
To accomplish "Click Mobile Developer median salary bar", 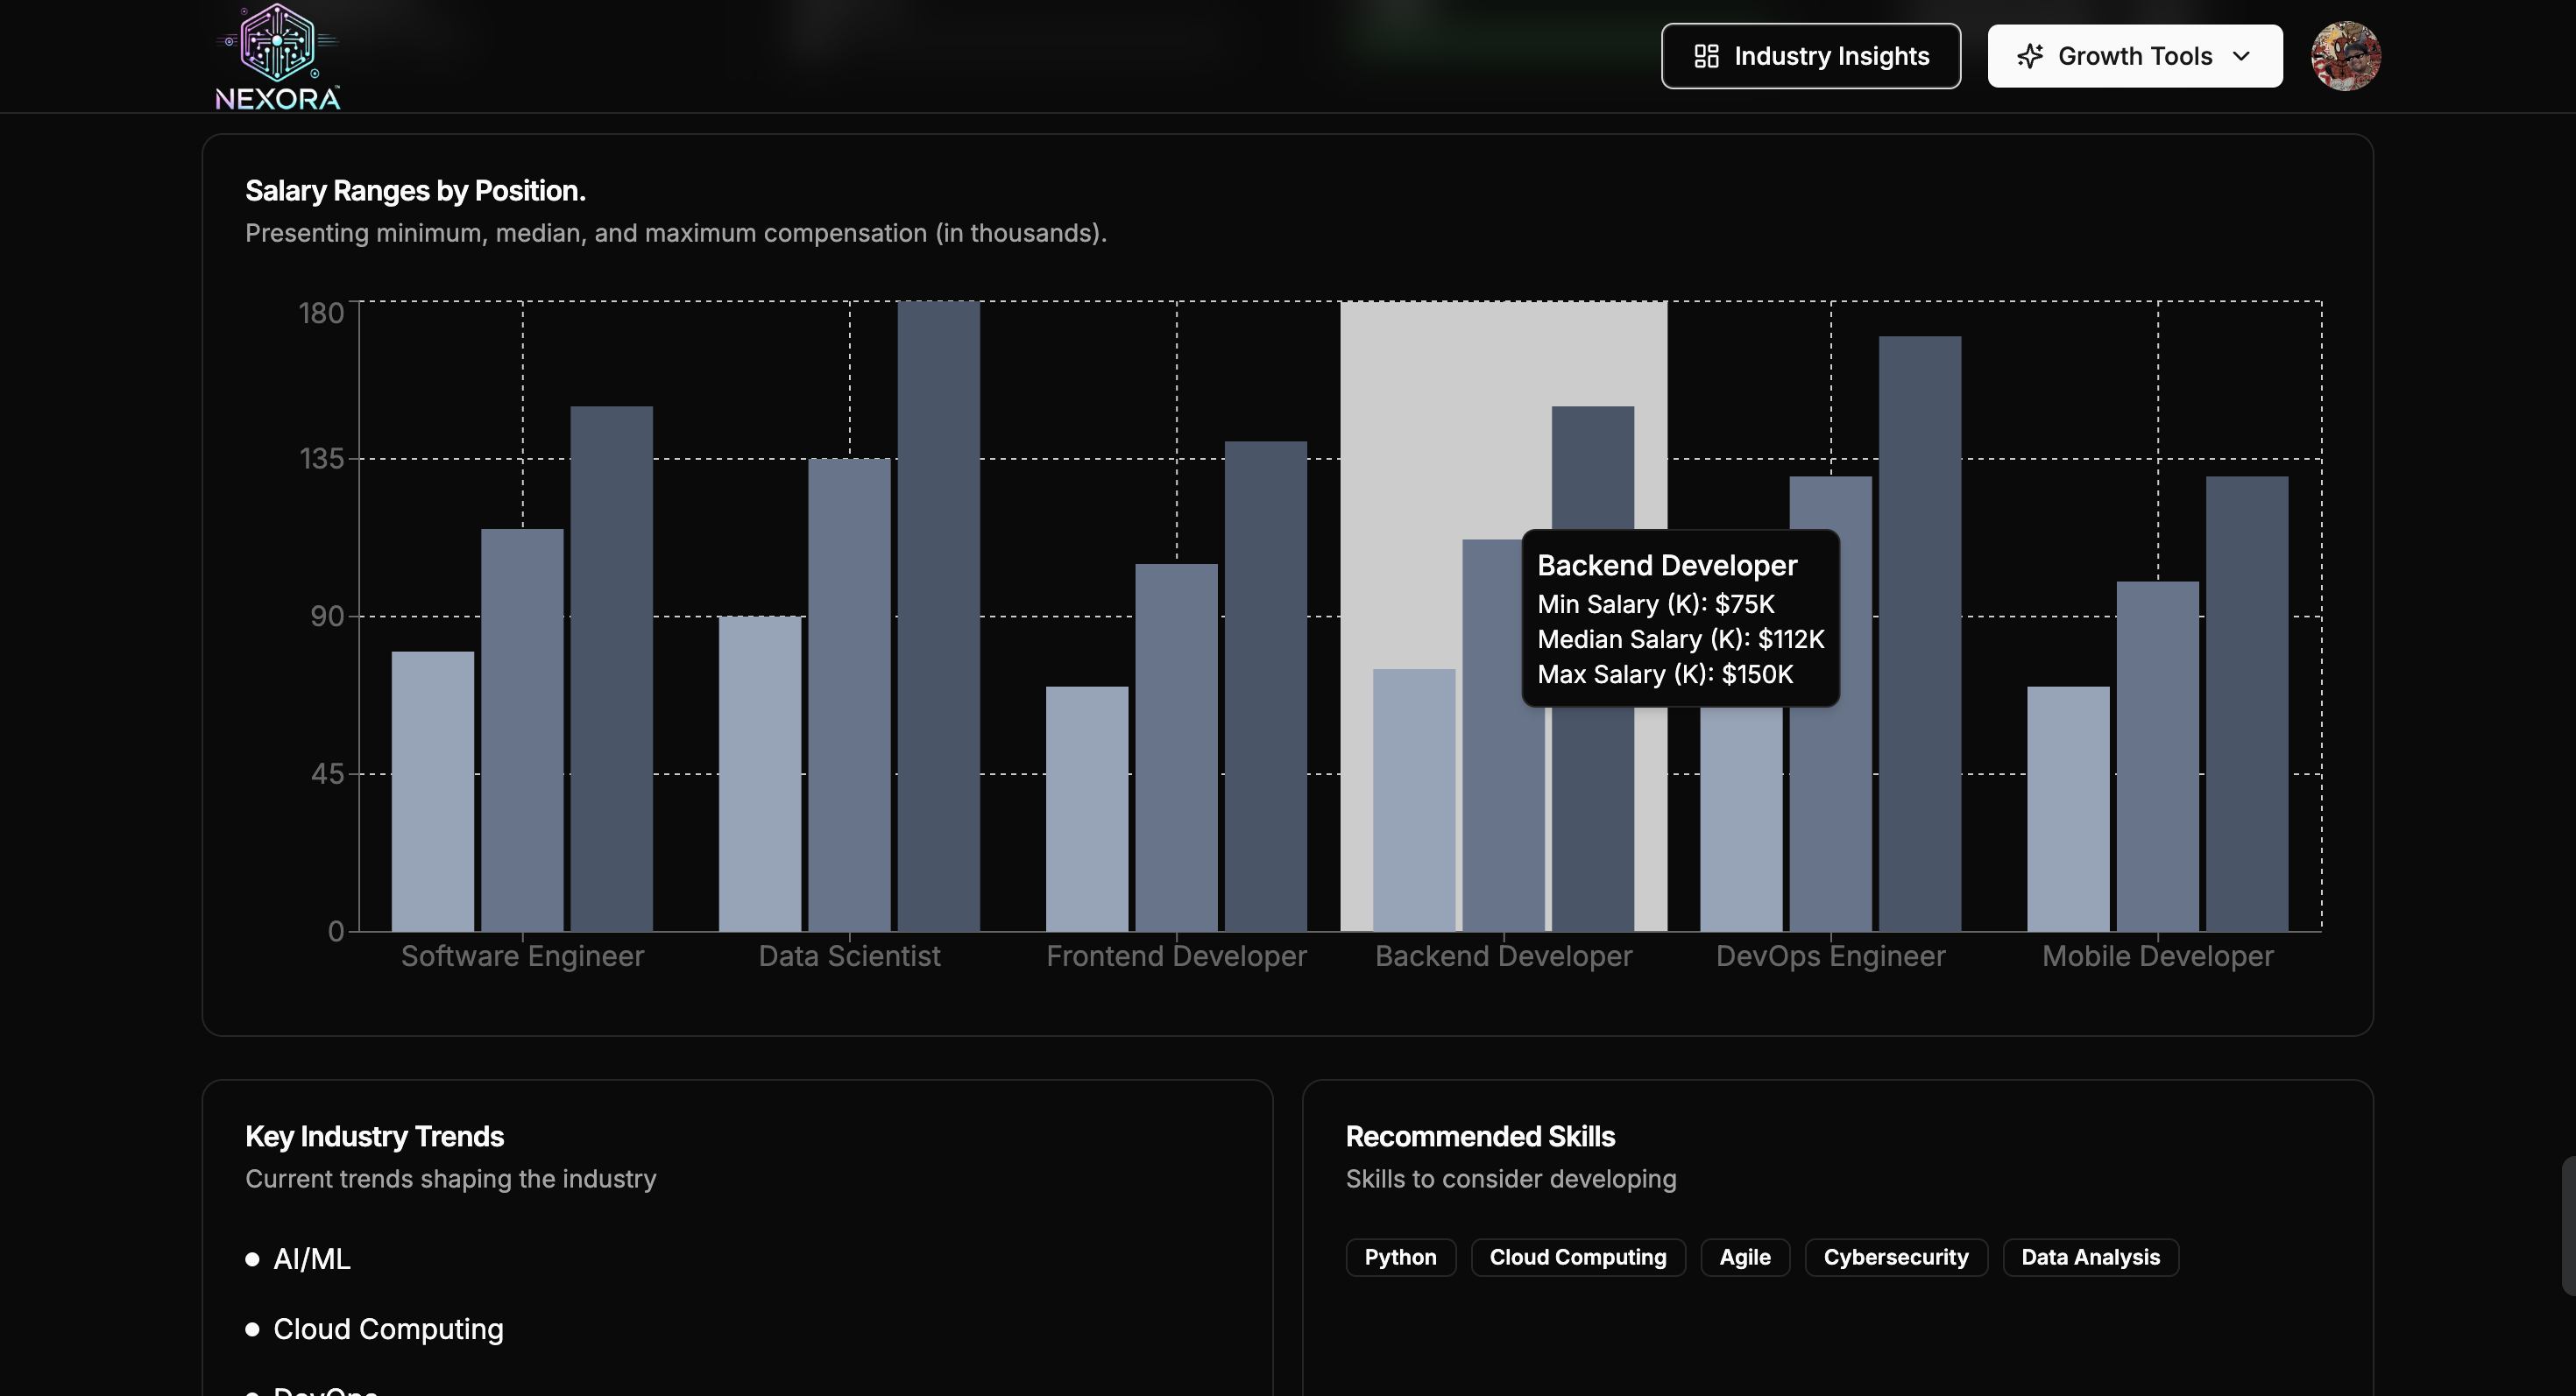I will pos(2157,756).
